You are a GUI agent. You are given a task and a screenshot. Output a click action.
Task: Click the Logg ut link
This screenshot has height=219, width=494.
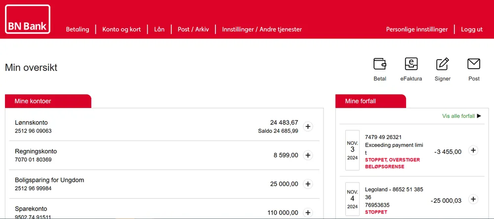tap(472, 29)
